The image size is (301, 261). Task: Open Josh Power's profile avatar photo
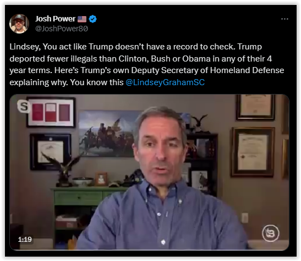(19, 24)
